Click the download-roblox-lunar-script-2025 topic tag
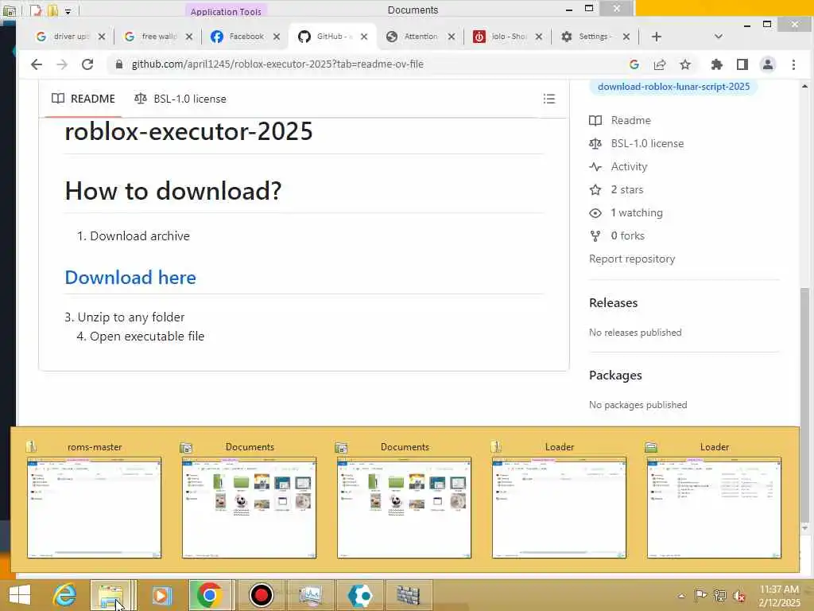814x611 pixels. (673, 87)
